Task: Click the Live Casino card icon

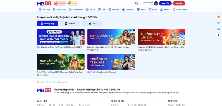Action: pos(54,10)
